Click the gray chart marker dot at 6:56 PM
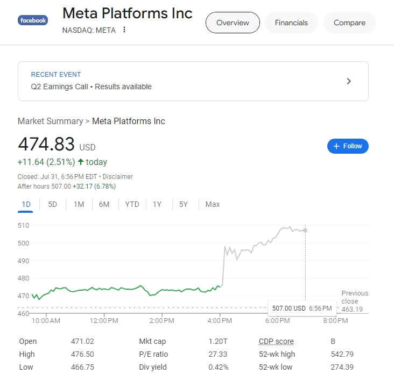 tap(305, 231)
